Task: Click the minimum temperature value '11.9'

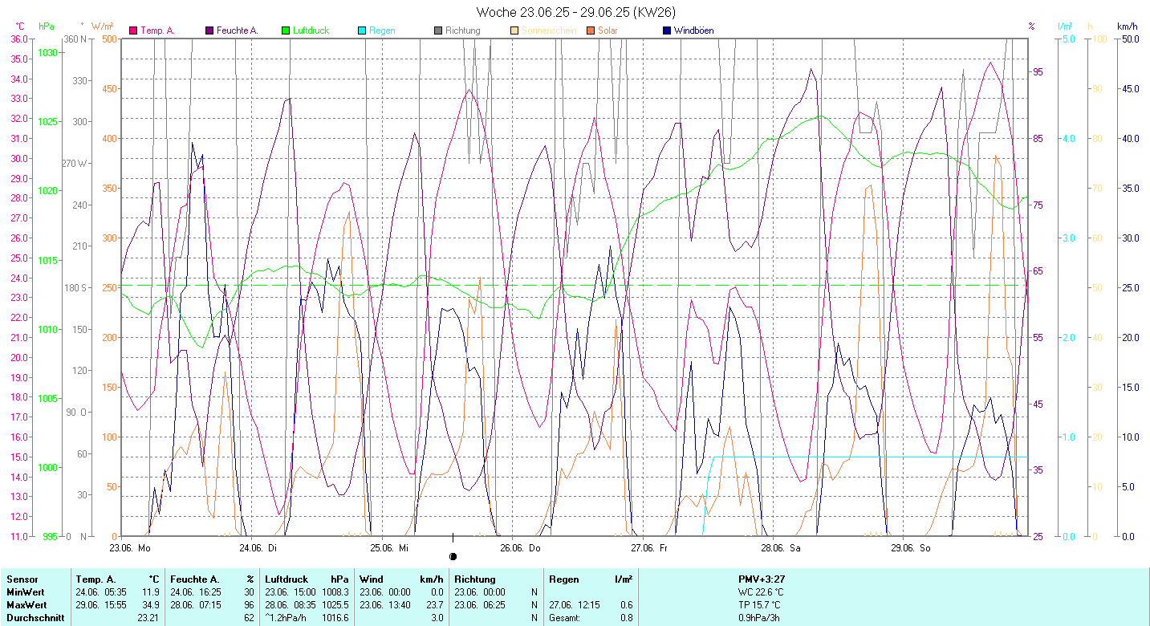Action: coord(151,592)
